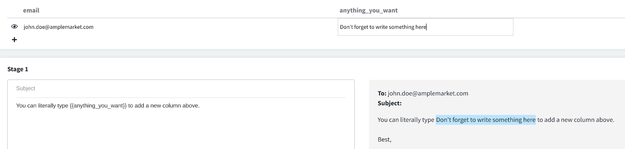Click the "Best," sign-off in the preview
The height and width of the screenshot is (149, 625).
384,139
